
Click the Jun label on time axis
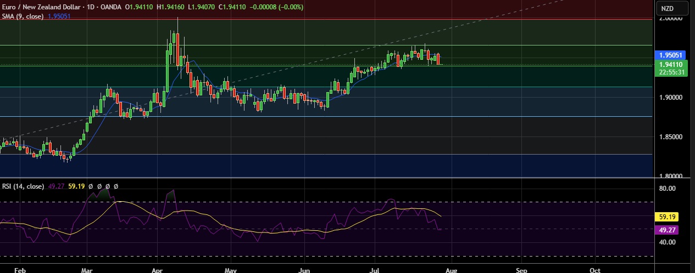(303, 270)
